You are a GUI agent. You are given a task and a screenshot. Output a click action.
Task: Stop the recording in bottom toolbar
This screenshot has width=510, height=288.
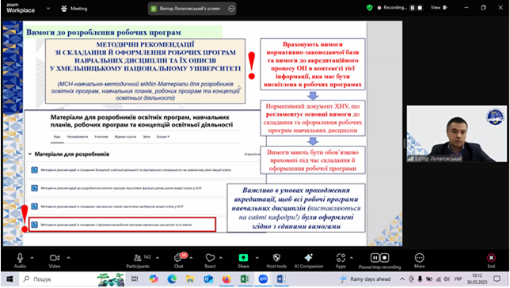(x=384, y=258)
